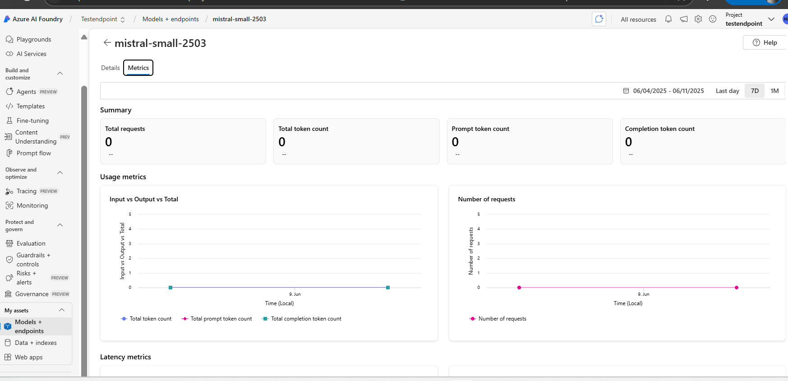Click mistral-small-2503 breadcrumb
The width and height of the screenshot is (788, 381).
pos(239,19)
